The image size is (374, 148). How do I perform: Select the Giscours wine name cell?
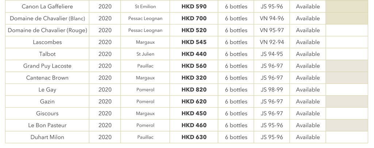point(47,113)
